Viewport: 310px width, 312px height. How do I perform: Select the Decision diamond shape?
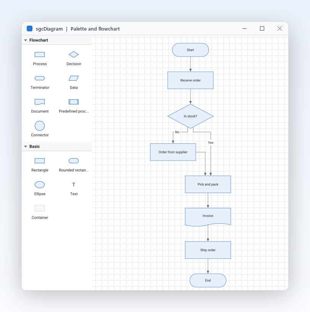(x=74, y=55)
